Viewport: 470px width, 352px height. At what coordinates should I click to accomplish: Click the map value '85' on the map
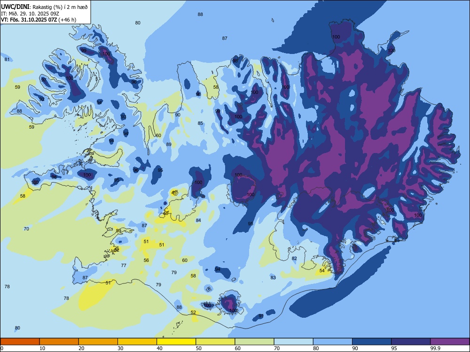200,123
